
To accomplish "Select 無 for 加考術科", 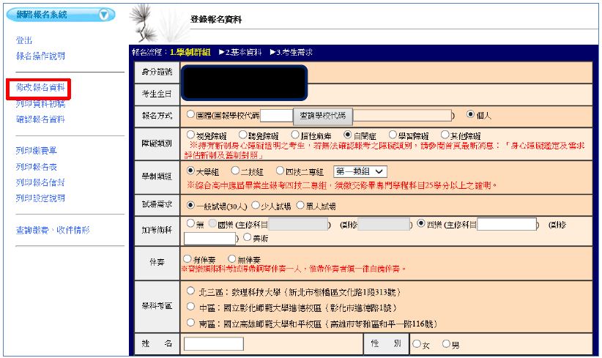I will pyautogui.click(x=190, y=223).
